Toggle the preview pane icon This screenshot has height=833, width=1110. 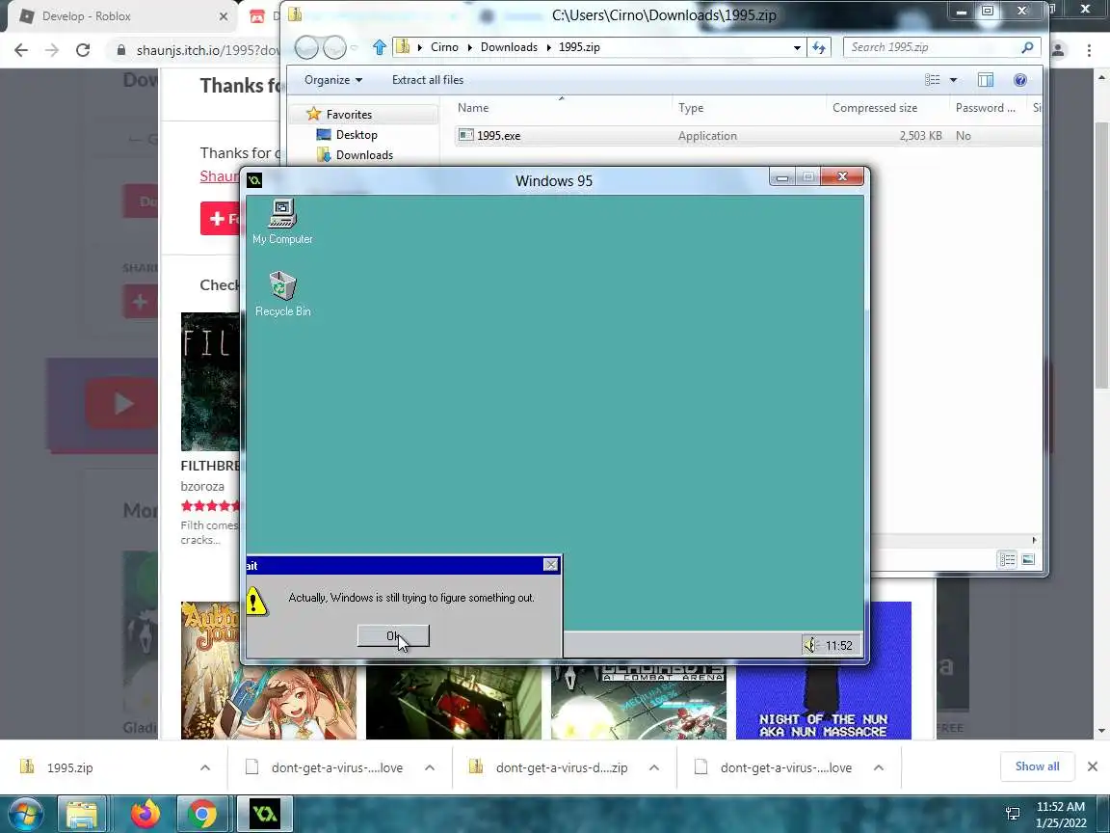986,80
